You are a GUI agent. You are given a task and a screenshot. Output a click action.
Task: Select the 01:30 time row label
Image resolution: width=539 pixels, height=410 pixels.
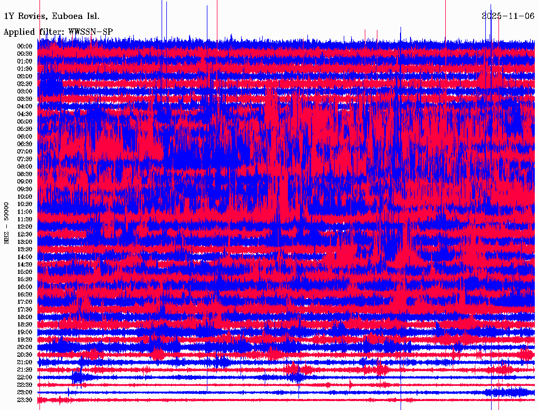[25, 69]
